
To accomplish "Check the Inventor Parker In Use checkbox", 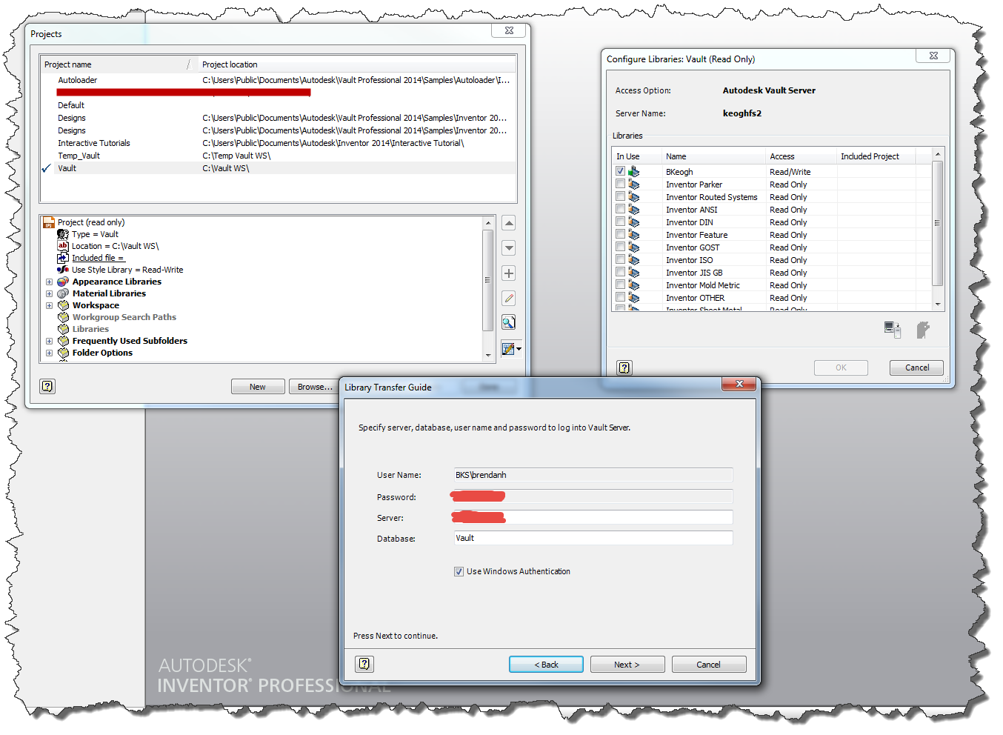I will tap(620, 184).
